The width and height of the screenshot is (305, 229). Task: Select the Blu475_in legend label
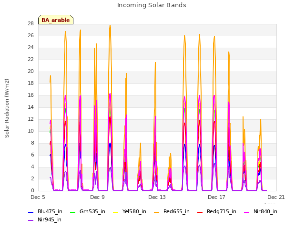[x=50, y=211]
